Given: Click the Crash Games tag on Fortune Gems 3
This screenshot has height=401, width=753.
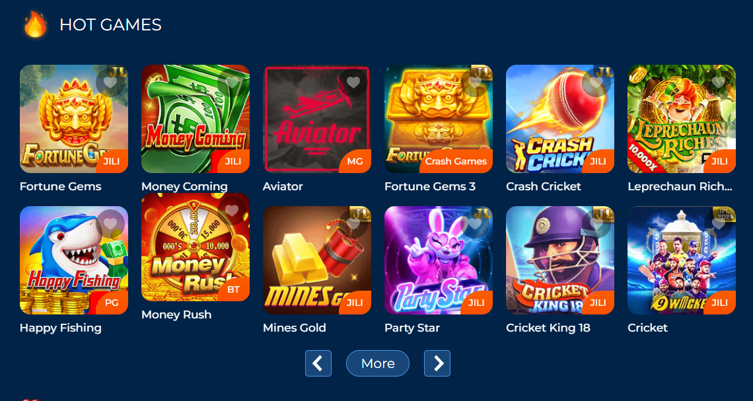Looking at the screenshot, I should 456,161.
